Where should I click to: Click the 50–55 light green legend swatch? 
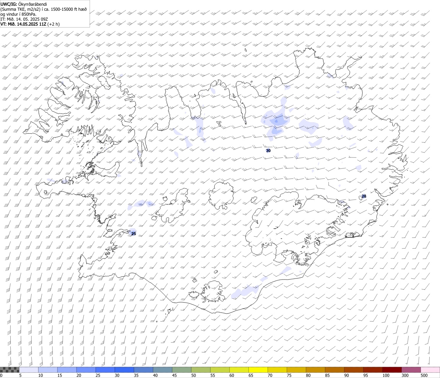pyautogui.click(x=201, y=370)
